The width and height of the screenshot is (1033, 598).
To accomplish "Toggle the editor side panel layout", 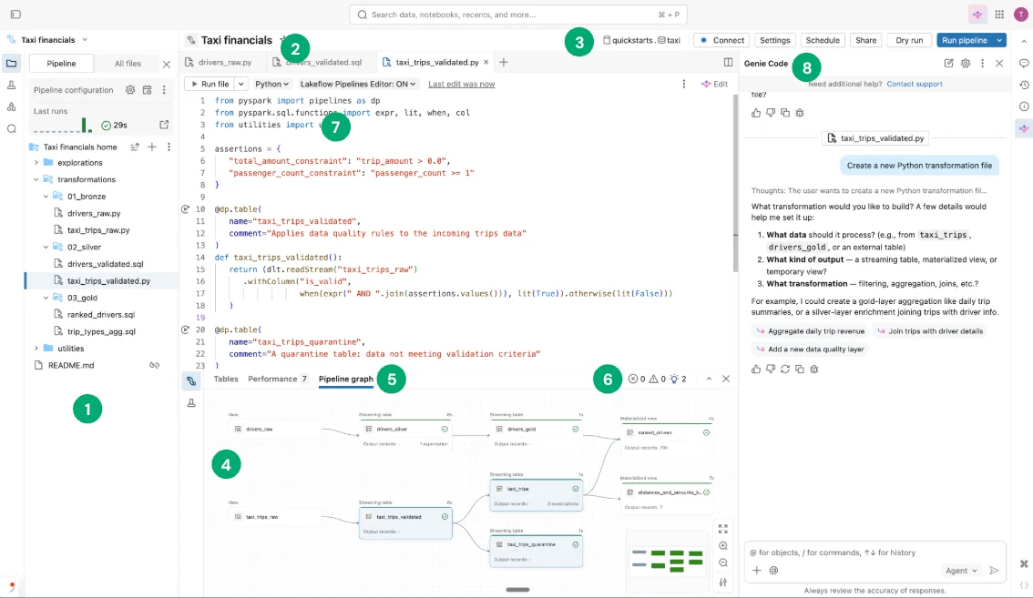I will pos(728,62).
